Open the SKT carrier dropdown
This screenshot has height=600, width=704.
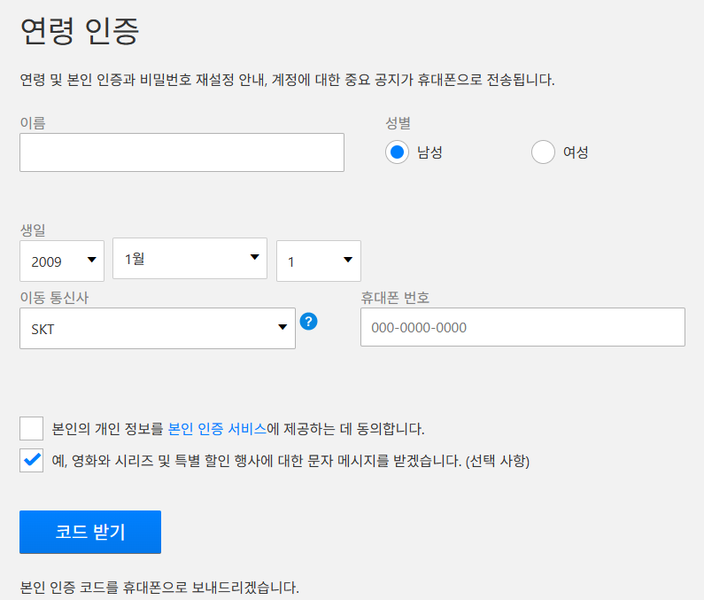pyautogui.click(x=158, y=329)
